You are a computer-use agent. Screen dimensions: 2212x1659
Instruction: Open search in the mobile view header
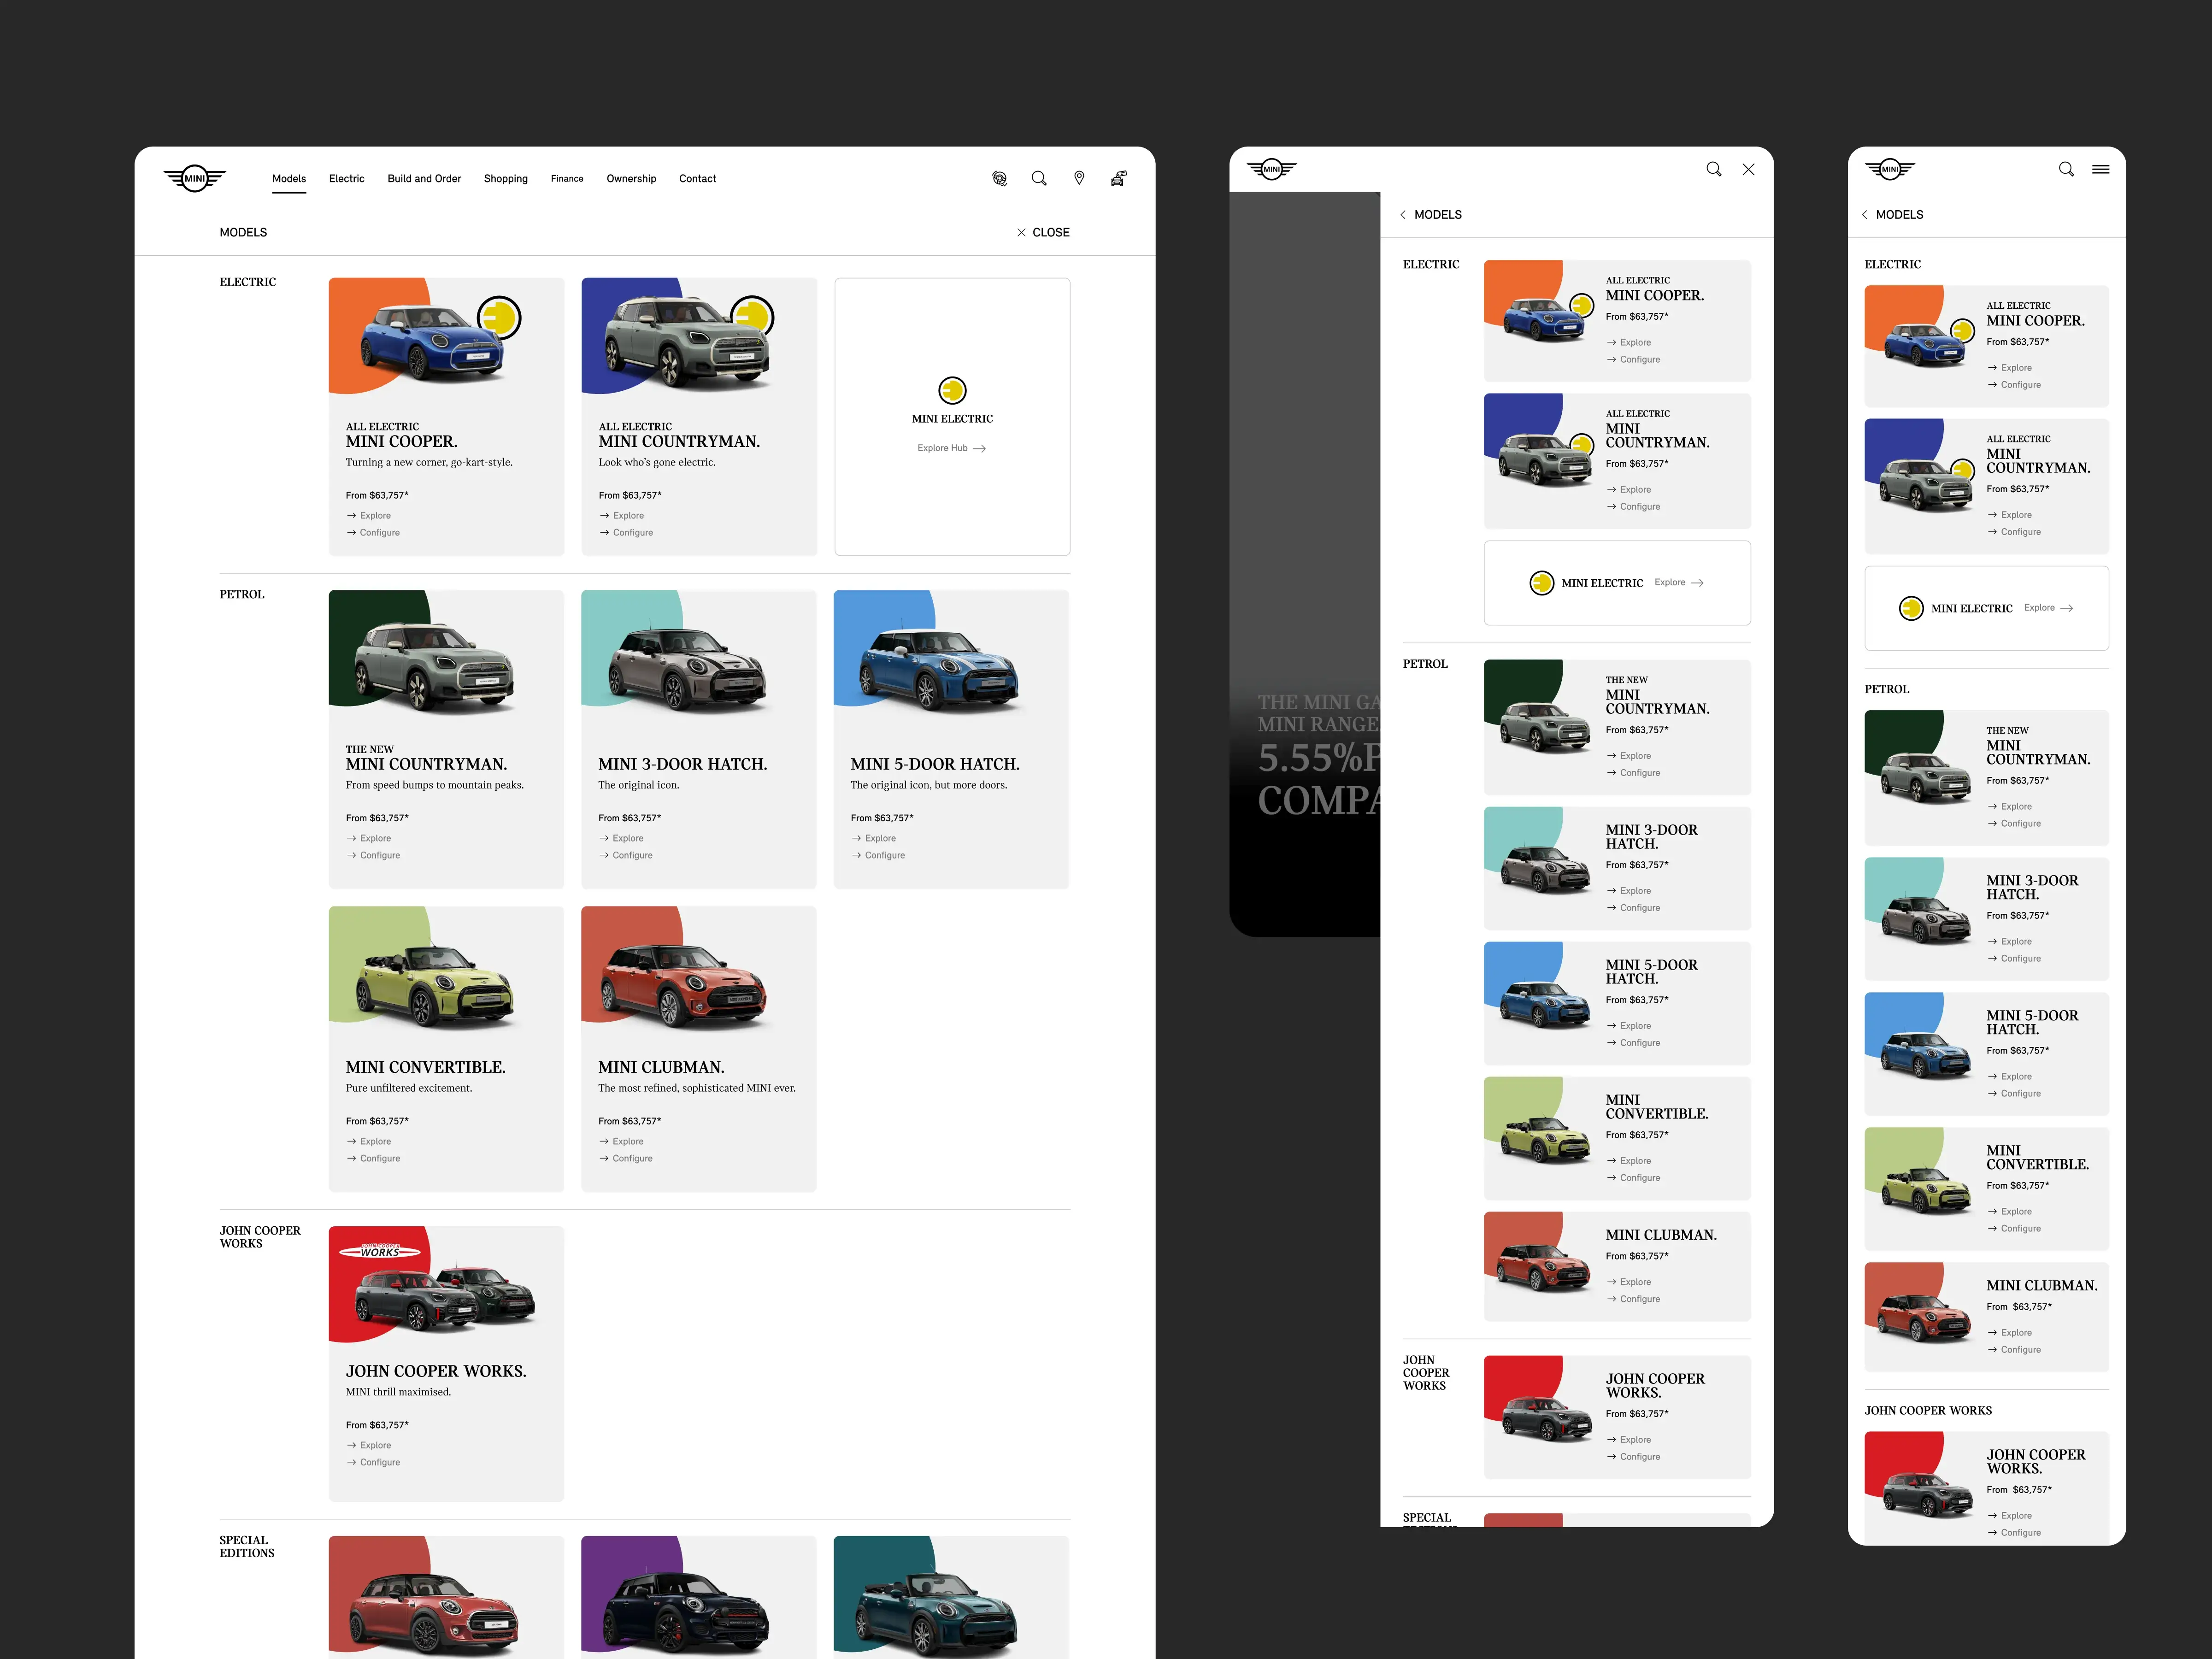(2066, 169)
